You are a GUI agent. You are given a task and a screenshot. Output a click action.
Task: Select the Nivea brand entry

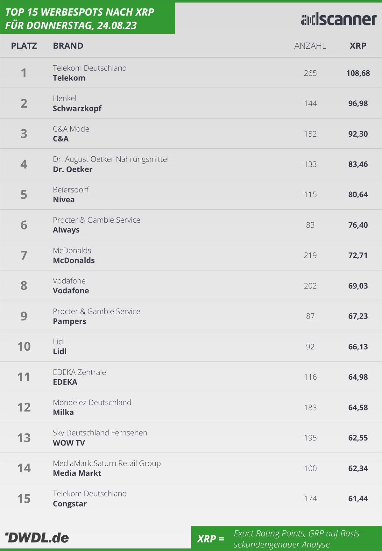tap(64, 200)
